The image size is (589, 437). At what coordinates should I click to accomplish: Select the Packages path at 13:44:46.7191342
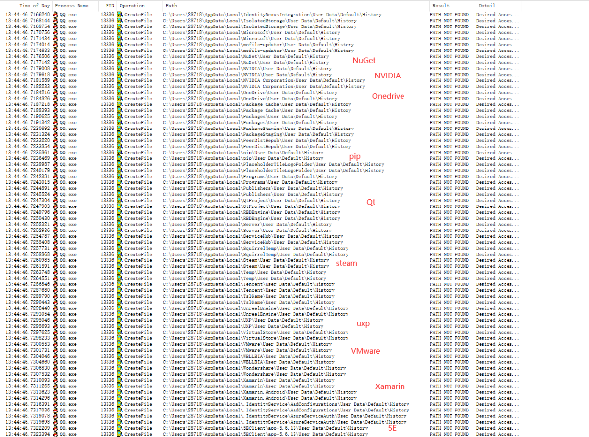pyautogui.click(x=250, y=123)
